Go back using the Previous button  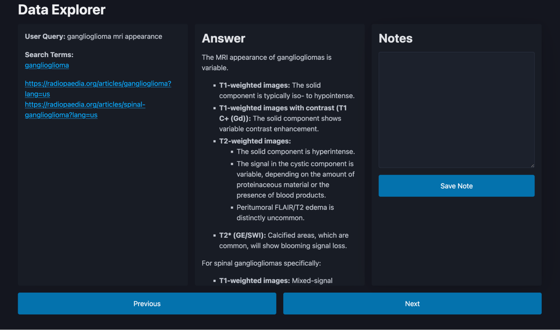tap(147, 303)
